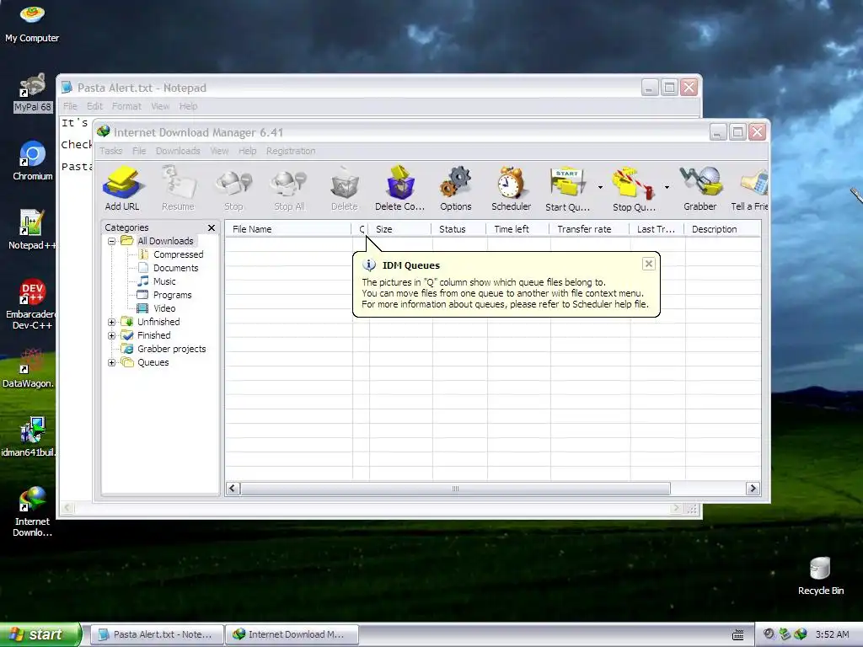Select the Music category

pyautogui.click(x=164, y=281)
